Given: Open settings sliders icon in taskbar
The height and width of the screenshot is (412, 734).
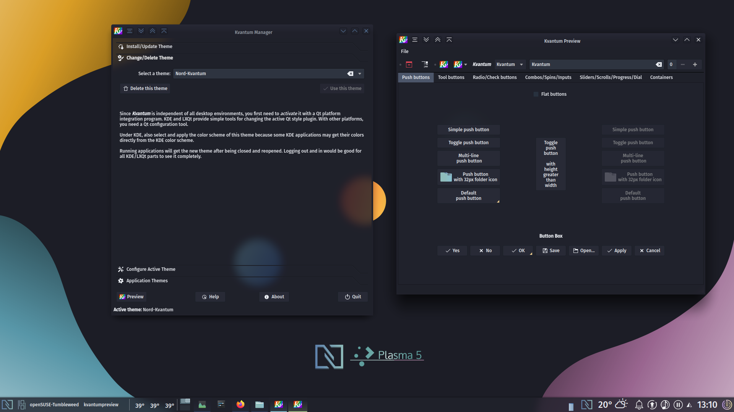Looking at the screenshot, I should pos(221,404).
